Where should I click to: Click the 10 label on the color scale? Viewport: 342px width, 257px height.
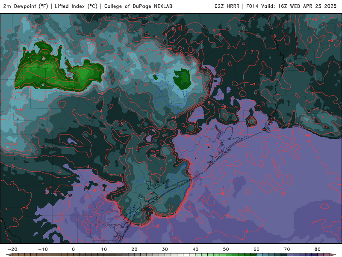(104, 249)
